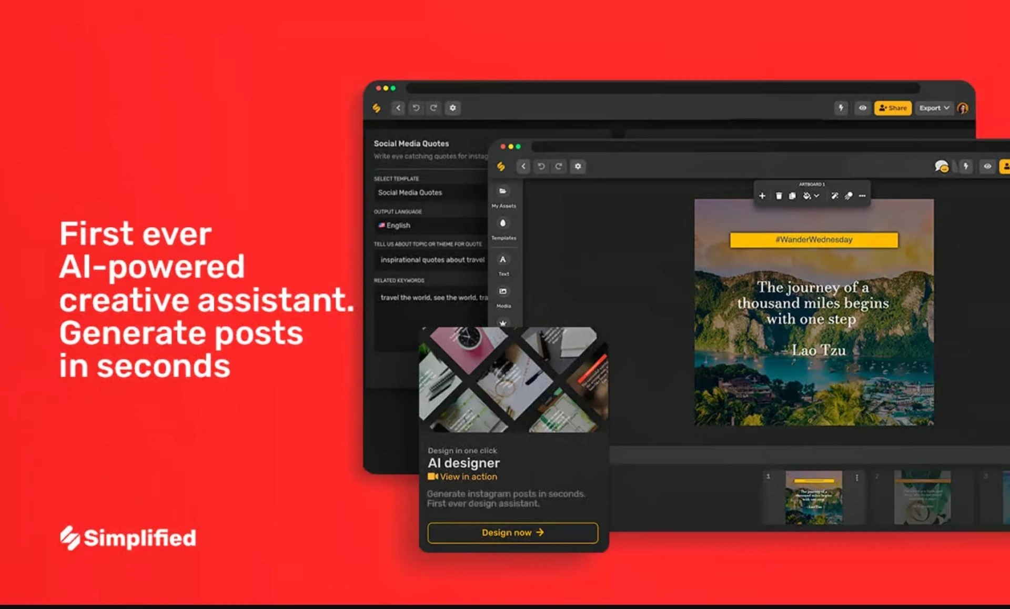Image resolution: width=1010 pixels, height=609 pixels.
Task: Open the magic wand AI tool on the artboard
Action: click(x=835, y=196)
